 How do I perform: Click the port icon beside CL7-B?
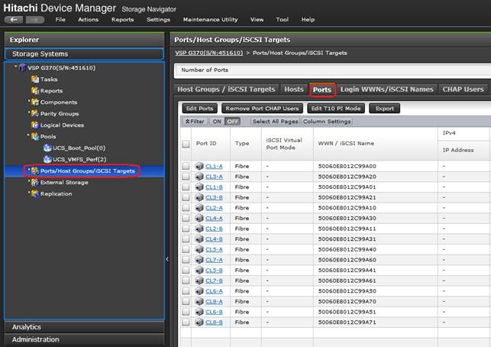pyautogui.click(x=199, y=281)
